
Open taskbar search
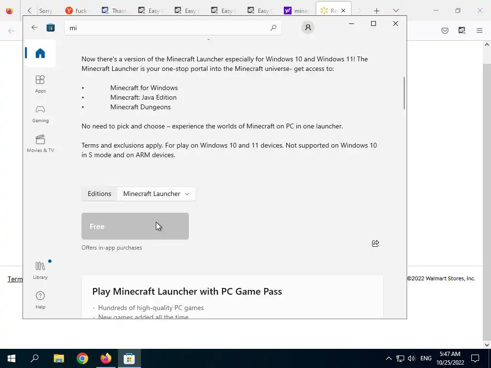[x=35, y=358]
